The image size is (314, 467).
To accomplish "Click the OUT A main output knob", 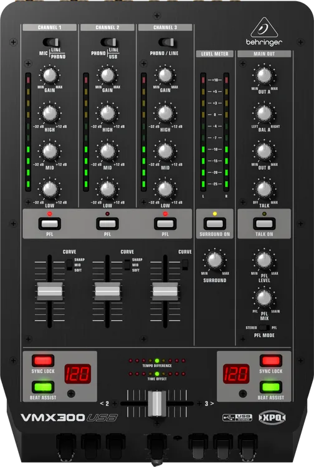I will click(264, 75).
